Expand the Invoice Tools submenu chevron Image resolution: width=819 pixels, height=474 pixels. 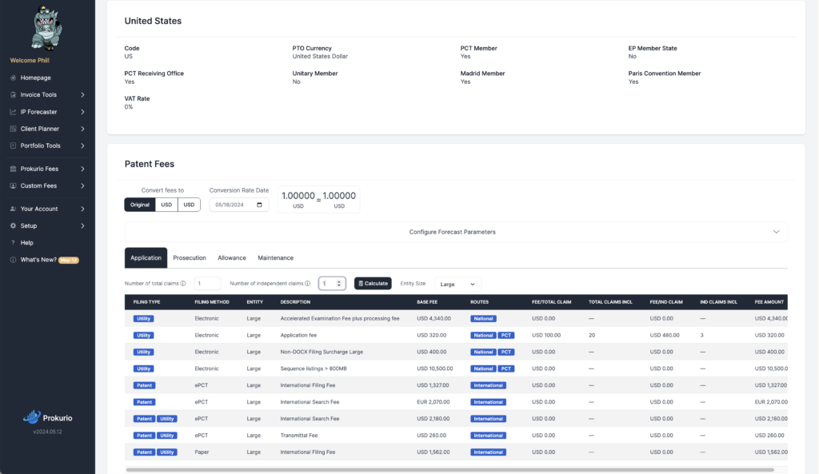[82, 95]
